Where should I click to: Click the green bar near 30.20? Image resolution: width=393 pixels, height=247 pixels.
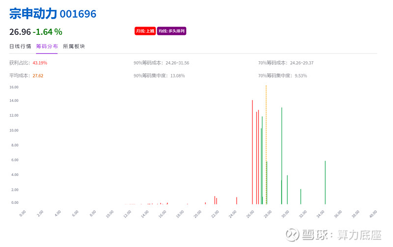coord(287,190)
